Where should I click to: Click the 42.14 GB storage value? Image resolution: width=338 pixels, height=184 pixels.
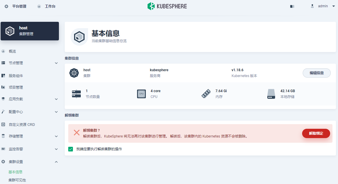(288, 91)
